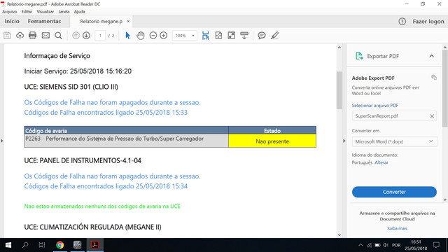Open the Arquivo menu
Screen dimensions: 448x252
[9, 12]
